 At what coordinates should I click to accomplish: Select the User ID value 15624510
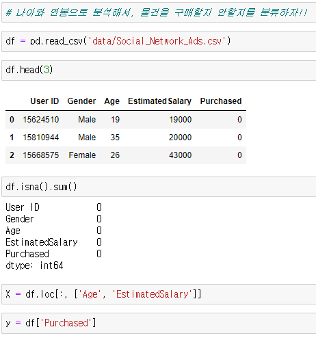41,120
